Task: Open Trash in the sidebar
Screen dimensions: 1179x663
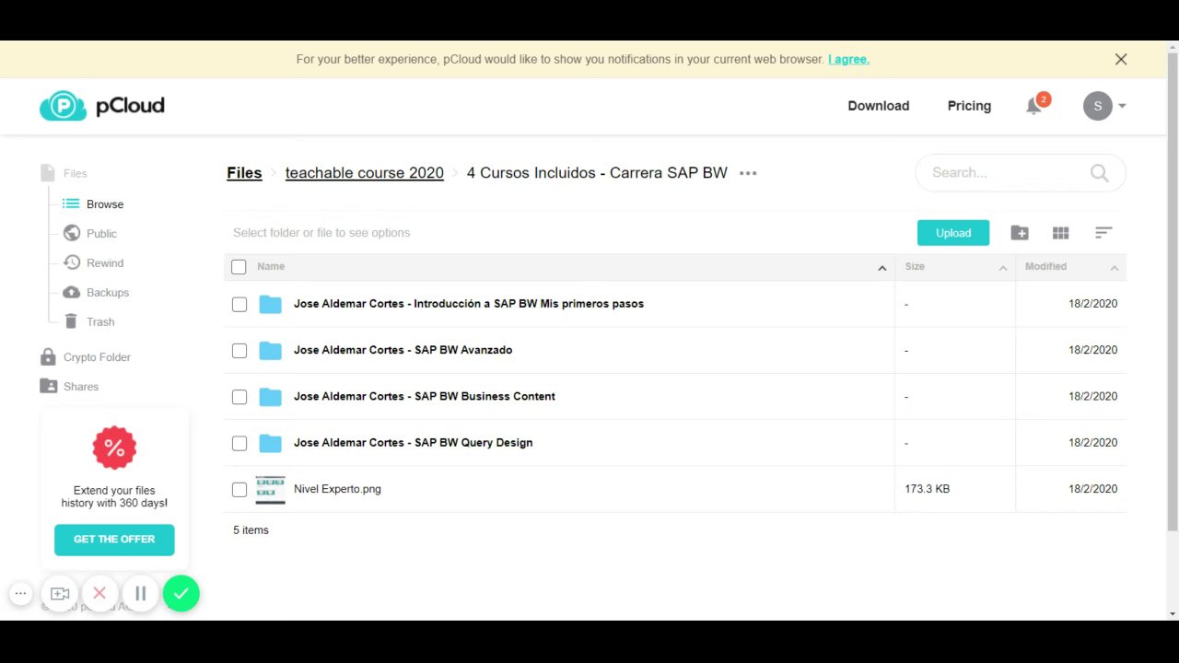Action: pyautogui.click(x=100, y=322)
